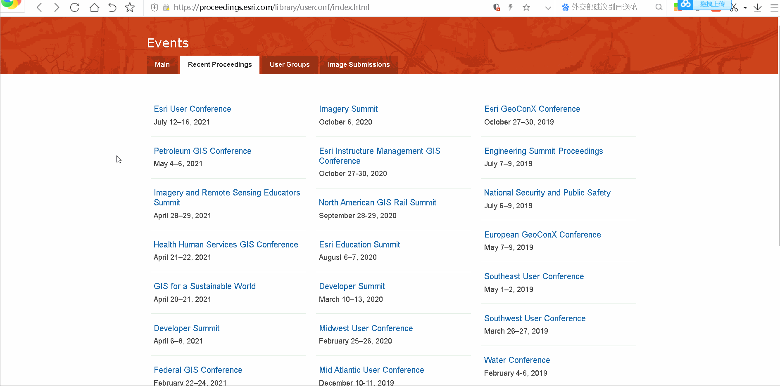Open Mid Atlantic User Conference link
The width and height of the screenshot is (780, 386).
tap(371, 370)
